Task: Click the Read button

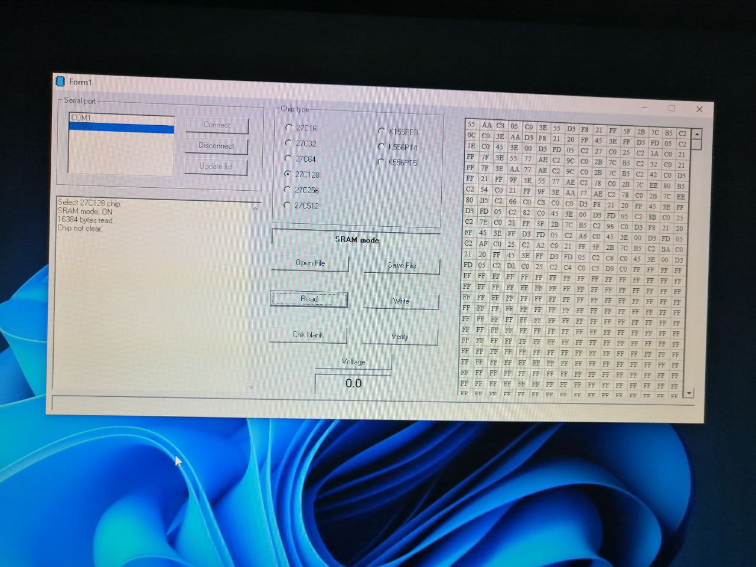Action: 309,299
